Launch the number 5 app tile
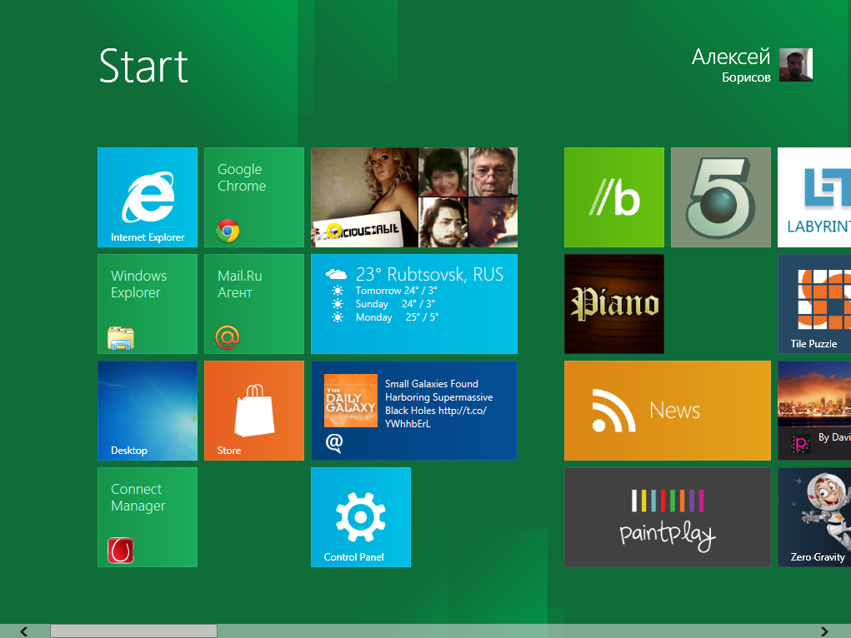Screen dimensions: 851x638 click(x=721, y=197)
